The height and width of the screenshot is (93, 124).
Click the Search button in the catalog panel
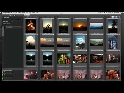coord(13,20)
